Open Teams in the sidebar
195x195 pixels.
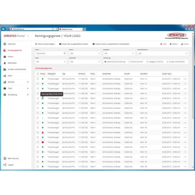(10, 57)
